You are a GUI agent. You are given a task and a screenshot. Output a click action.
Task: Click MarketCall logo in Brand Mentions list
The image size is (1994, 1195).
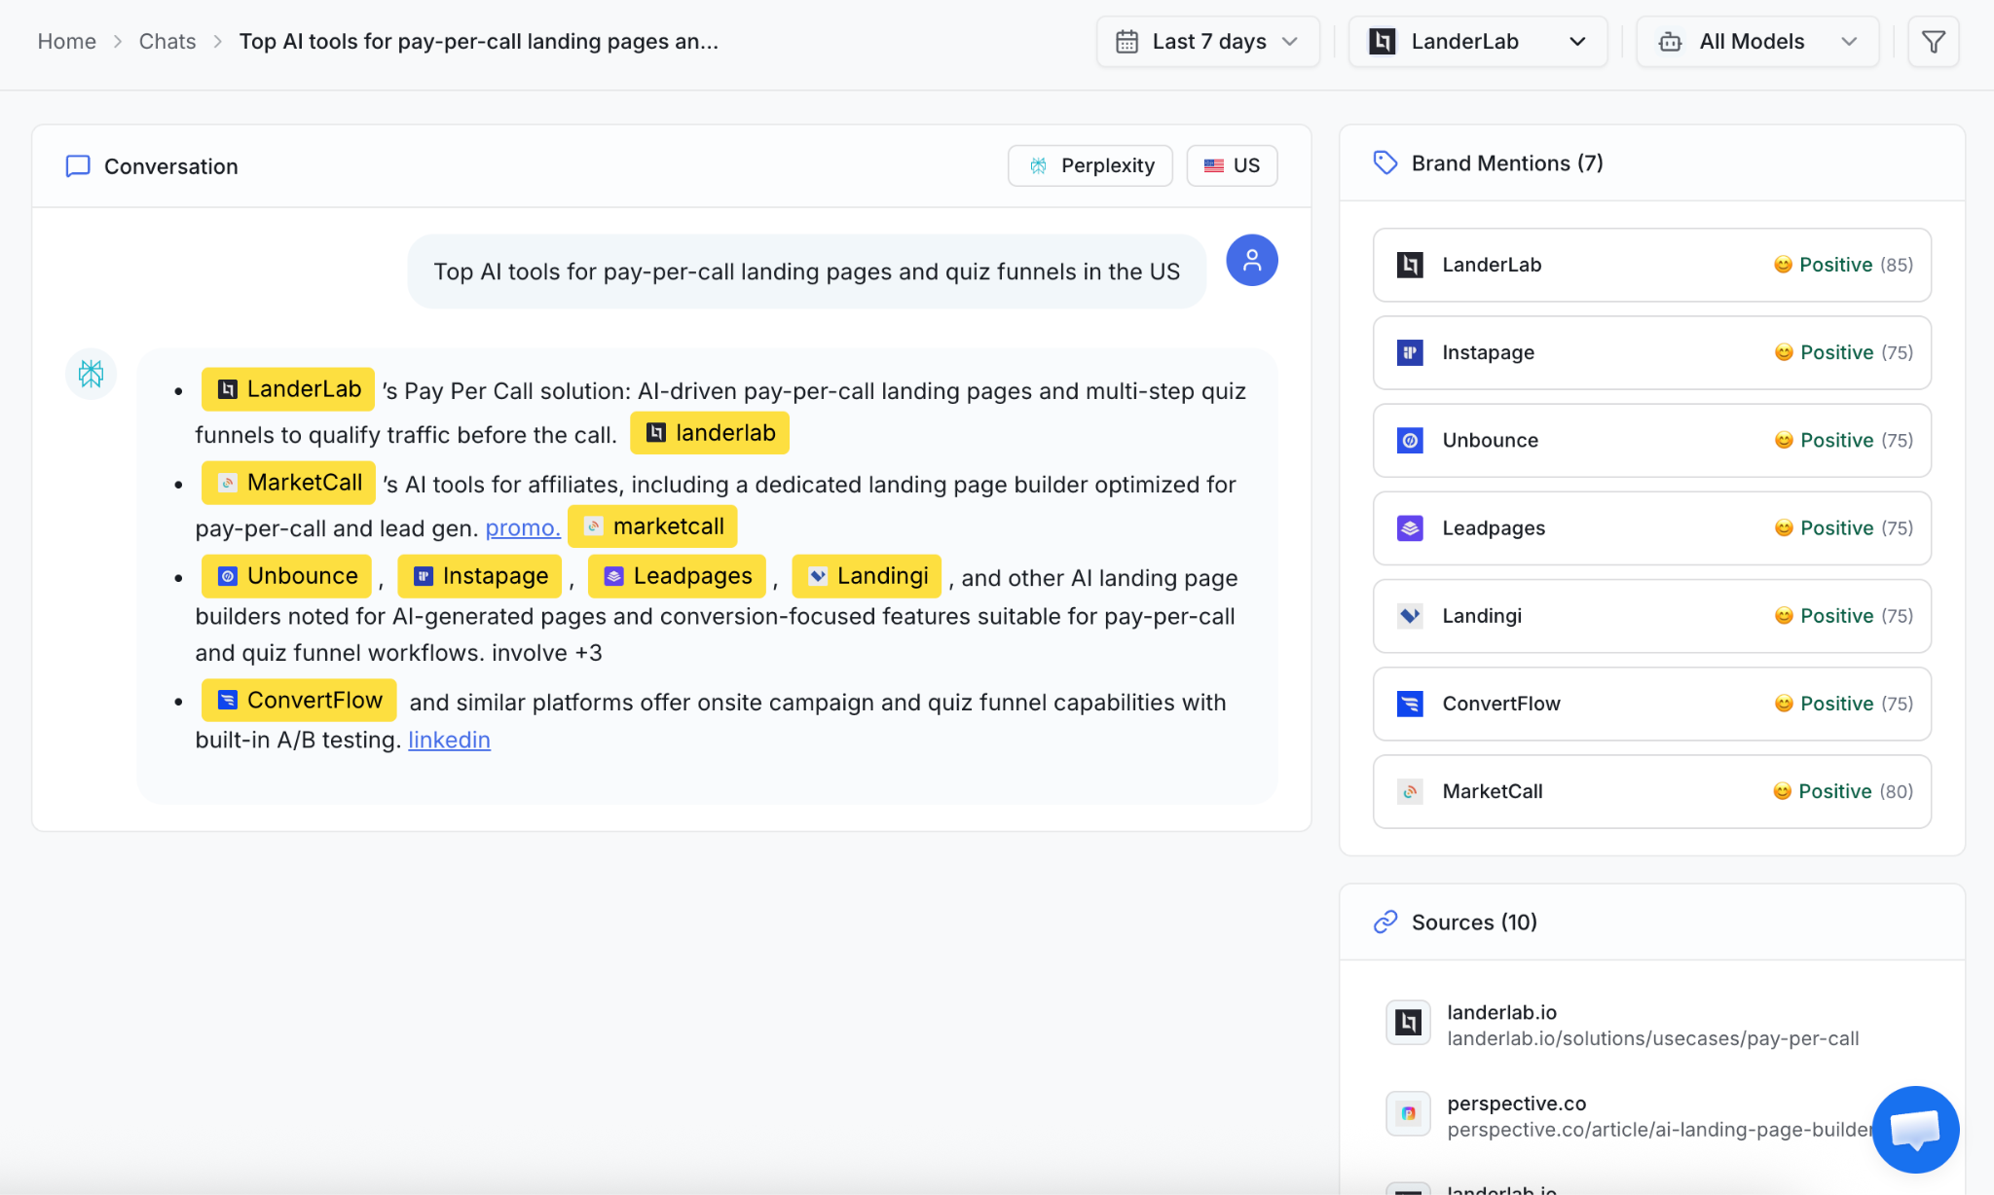[x=1410, y=791]
